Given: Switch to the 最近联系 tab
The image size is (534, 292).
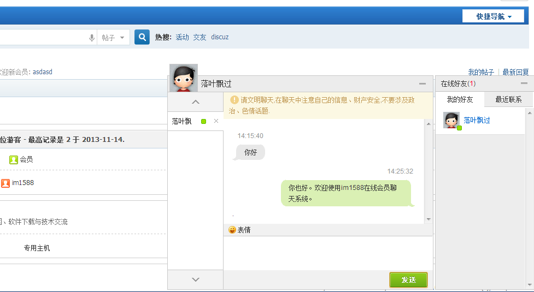Looking at the screenshot, I should pos(508,99).
